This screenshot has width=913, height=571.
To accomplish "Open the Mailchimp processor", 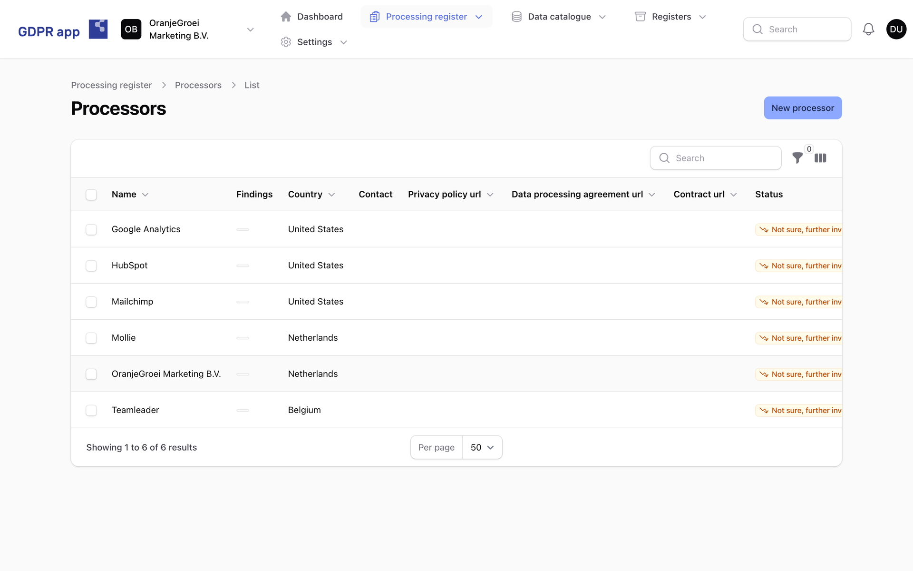I will [x=132, y=302].
